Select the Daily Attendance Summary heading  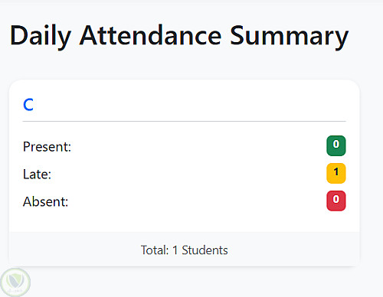click(x=179, y=36)
